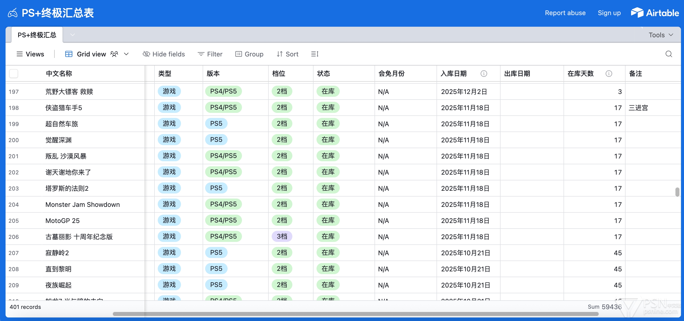Click info icon beside 入库日期 column
This screenshot has height=321, width=684.
click(484, 74)
